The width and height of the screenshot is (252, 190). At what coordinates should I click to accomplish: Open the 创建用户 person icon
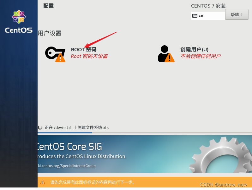click(x=166, y=54)
